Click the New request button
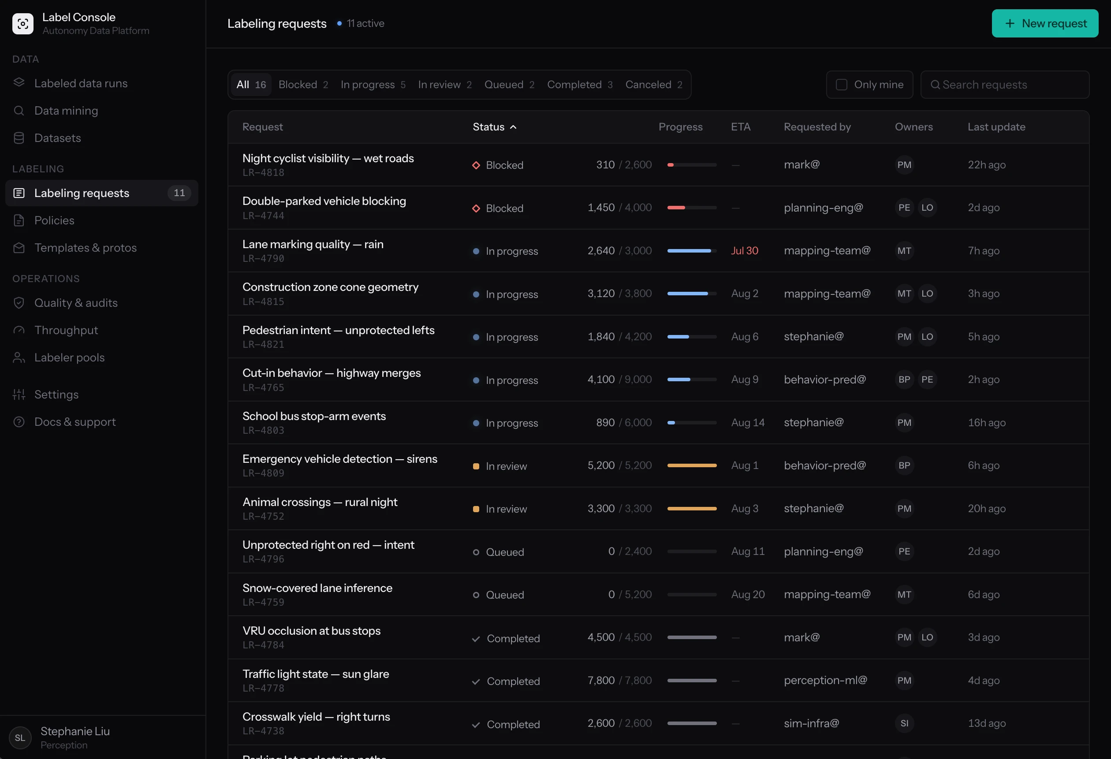Viewport: 1111px width, 759px height. (1044, 23)
